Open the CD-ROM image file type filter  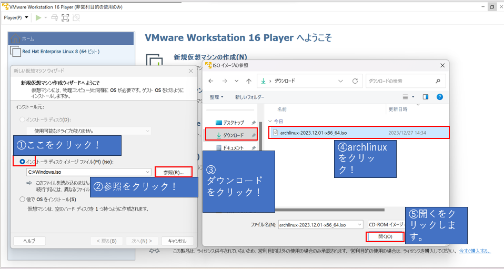click(387, 225)
